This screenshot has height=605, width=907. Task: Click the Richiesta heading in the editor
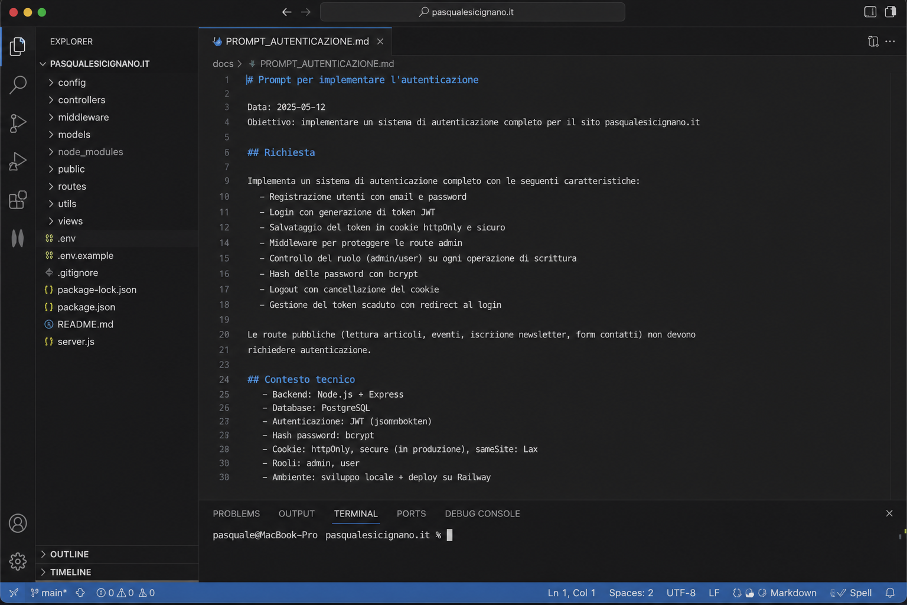[x=281, y=152]
